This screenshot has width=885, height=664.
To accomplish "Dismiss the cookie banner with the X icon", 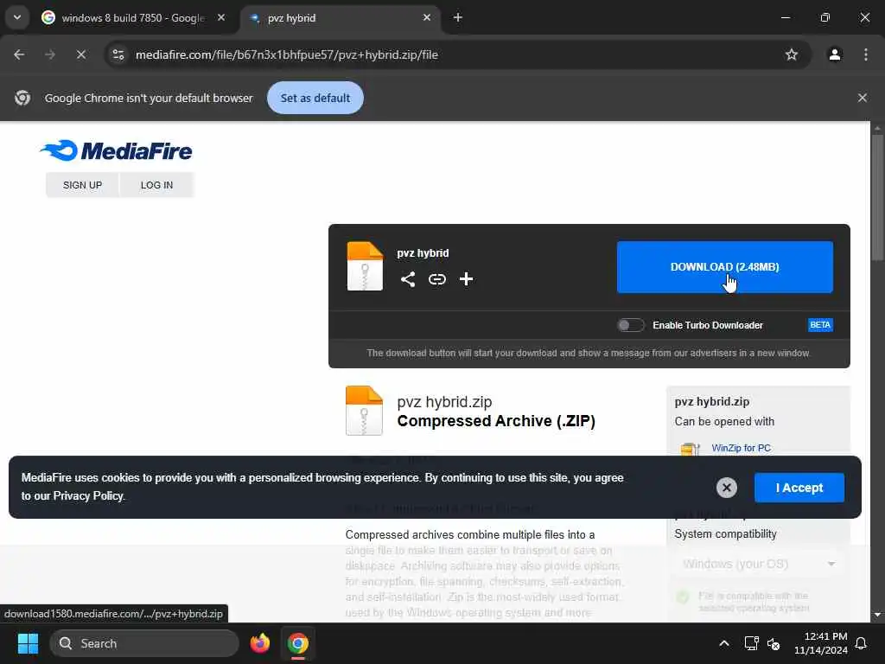I will tap(726, 488).
